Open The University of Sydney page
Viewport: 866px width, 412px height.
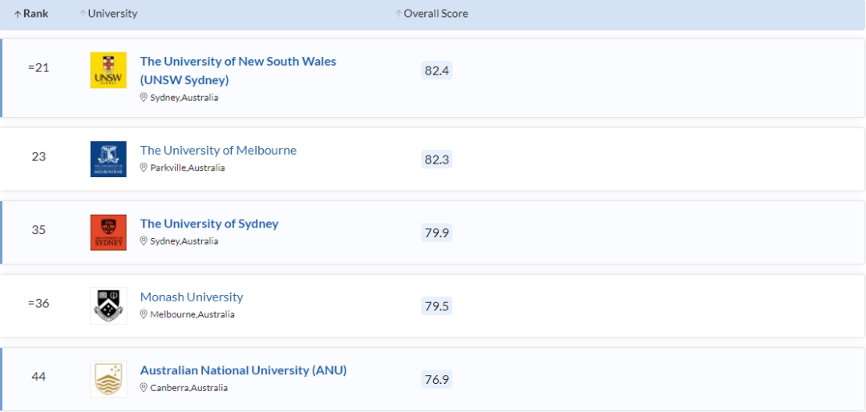(x=209, y=224)
